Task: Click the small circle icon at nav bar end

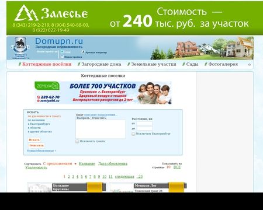Action: pos(250,65)
